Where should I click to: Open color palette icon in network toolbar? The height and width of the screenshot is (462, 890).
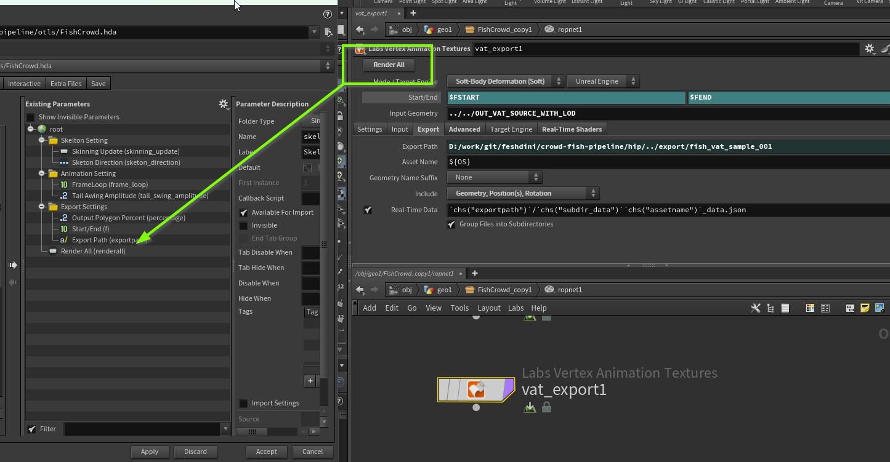(x=811, y=308)
